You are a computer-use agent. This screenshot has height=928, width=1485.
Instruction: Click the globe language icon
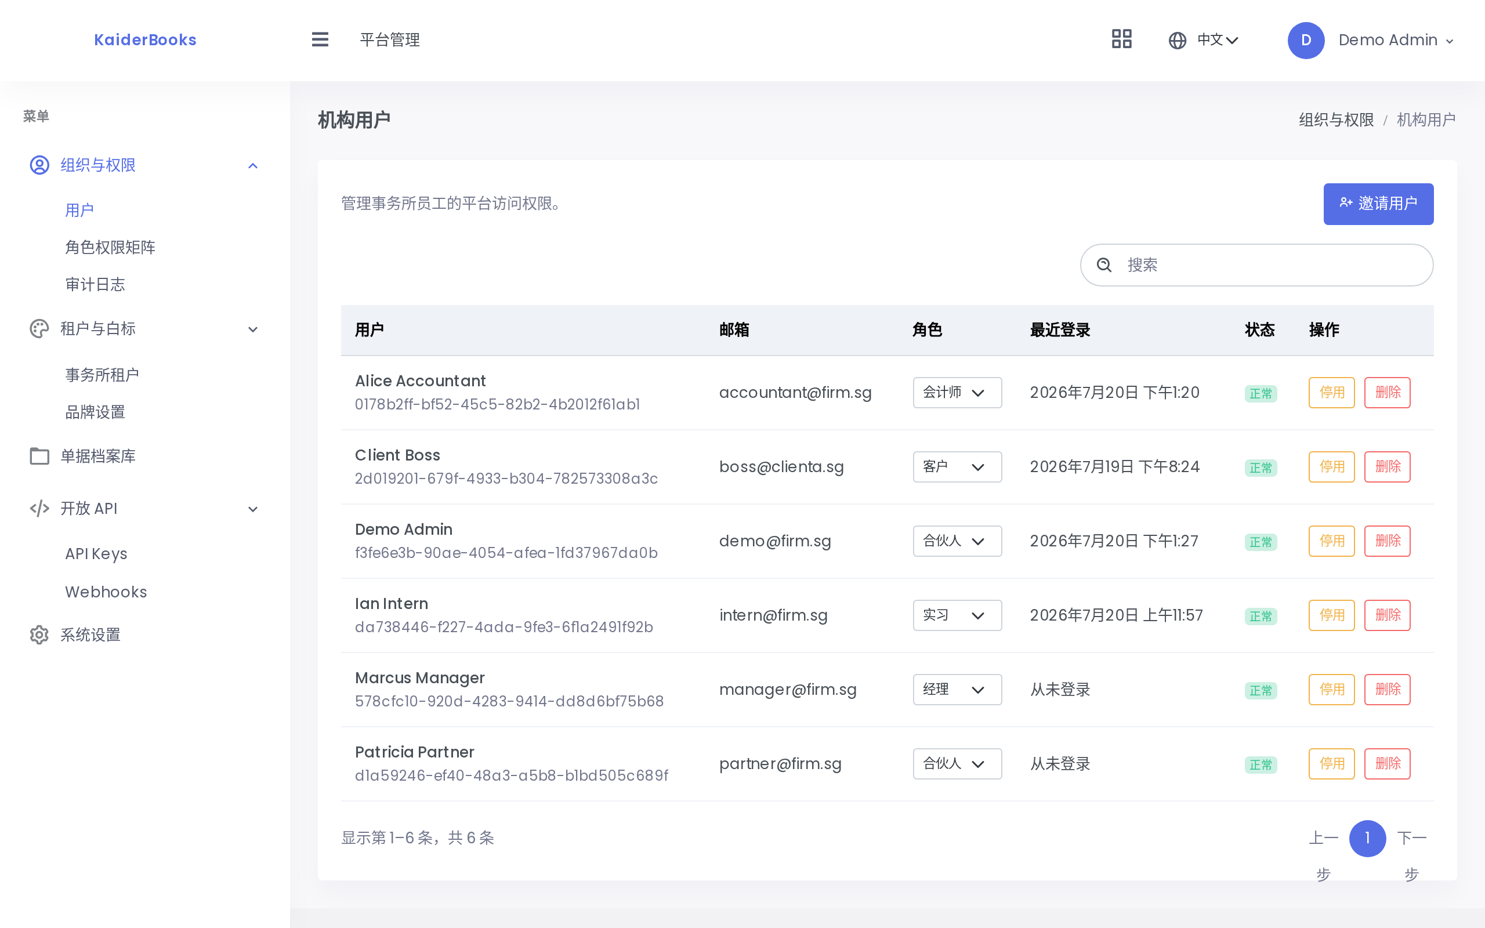(1177, 41)
